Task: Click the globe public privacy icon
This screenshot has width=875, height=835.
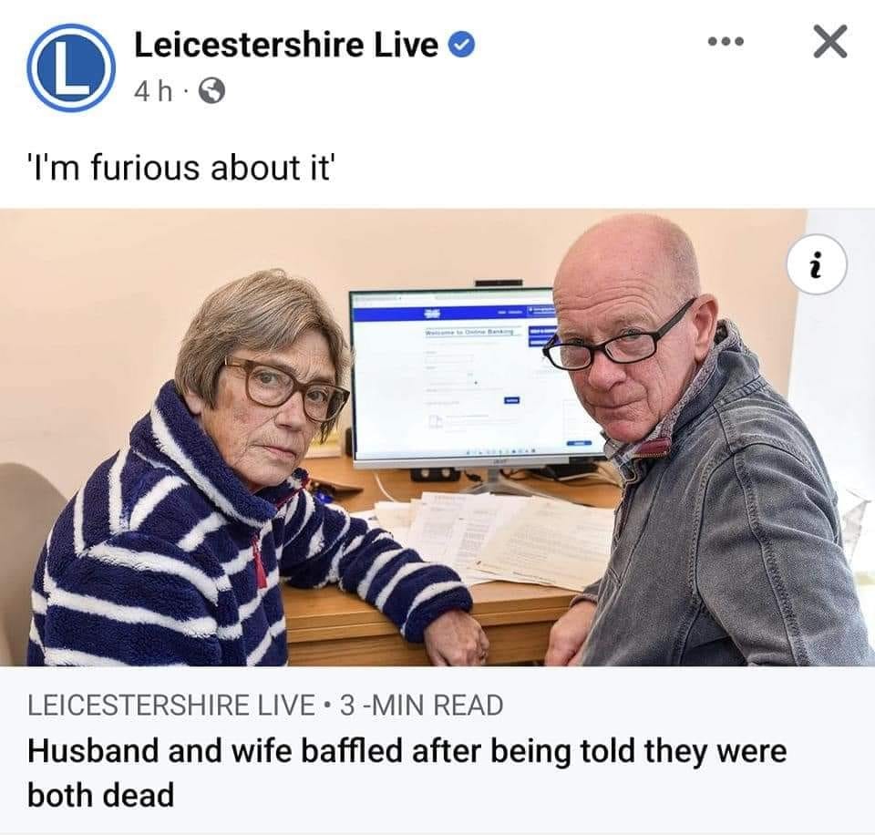Action: (x=212, y=91)
